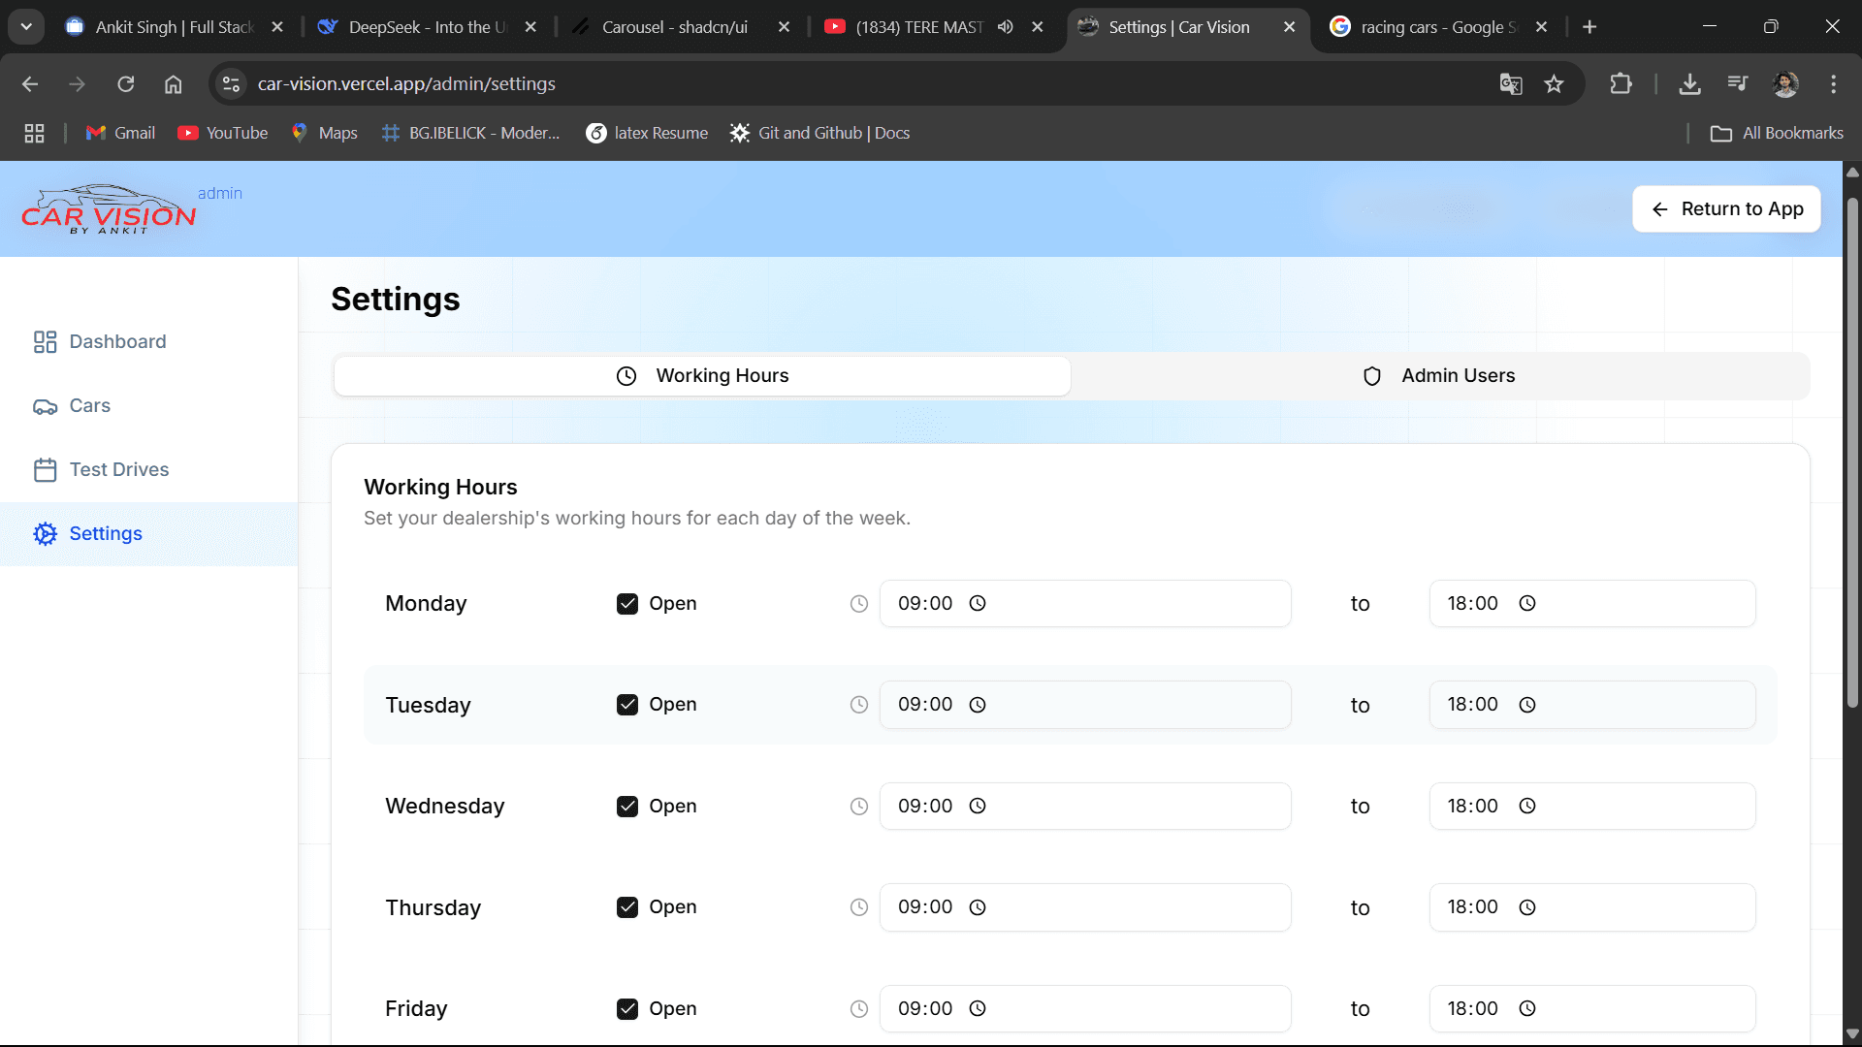Switch to Admin Users tab
The height and width of the screenshot is (1047, 1862).
(1439, 376)
